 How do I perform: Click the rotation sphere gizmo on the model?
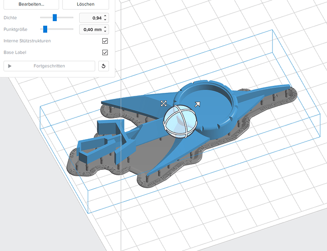180,121
